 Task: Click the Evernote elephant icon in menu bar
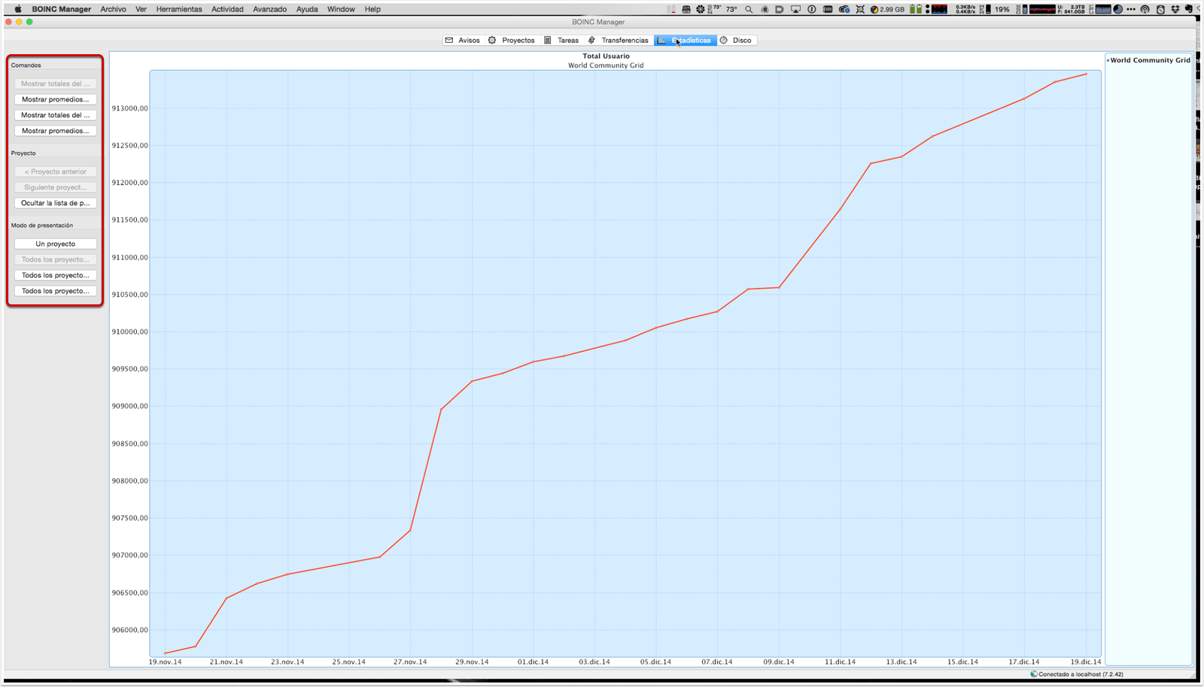tap(1190, 10)
